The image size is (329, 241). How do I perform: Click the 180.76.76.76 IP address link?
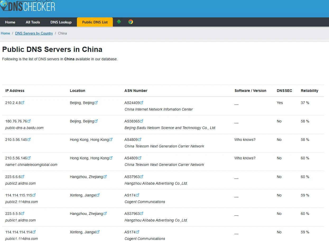click(16, 121)
